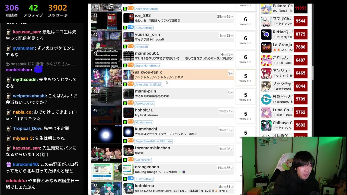This screenshot has height=195, width=347.
Task: Open hohoit71's avatar icon
Action: click(128, 113)
